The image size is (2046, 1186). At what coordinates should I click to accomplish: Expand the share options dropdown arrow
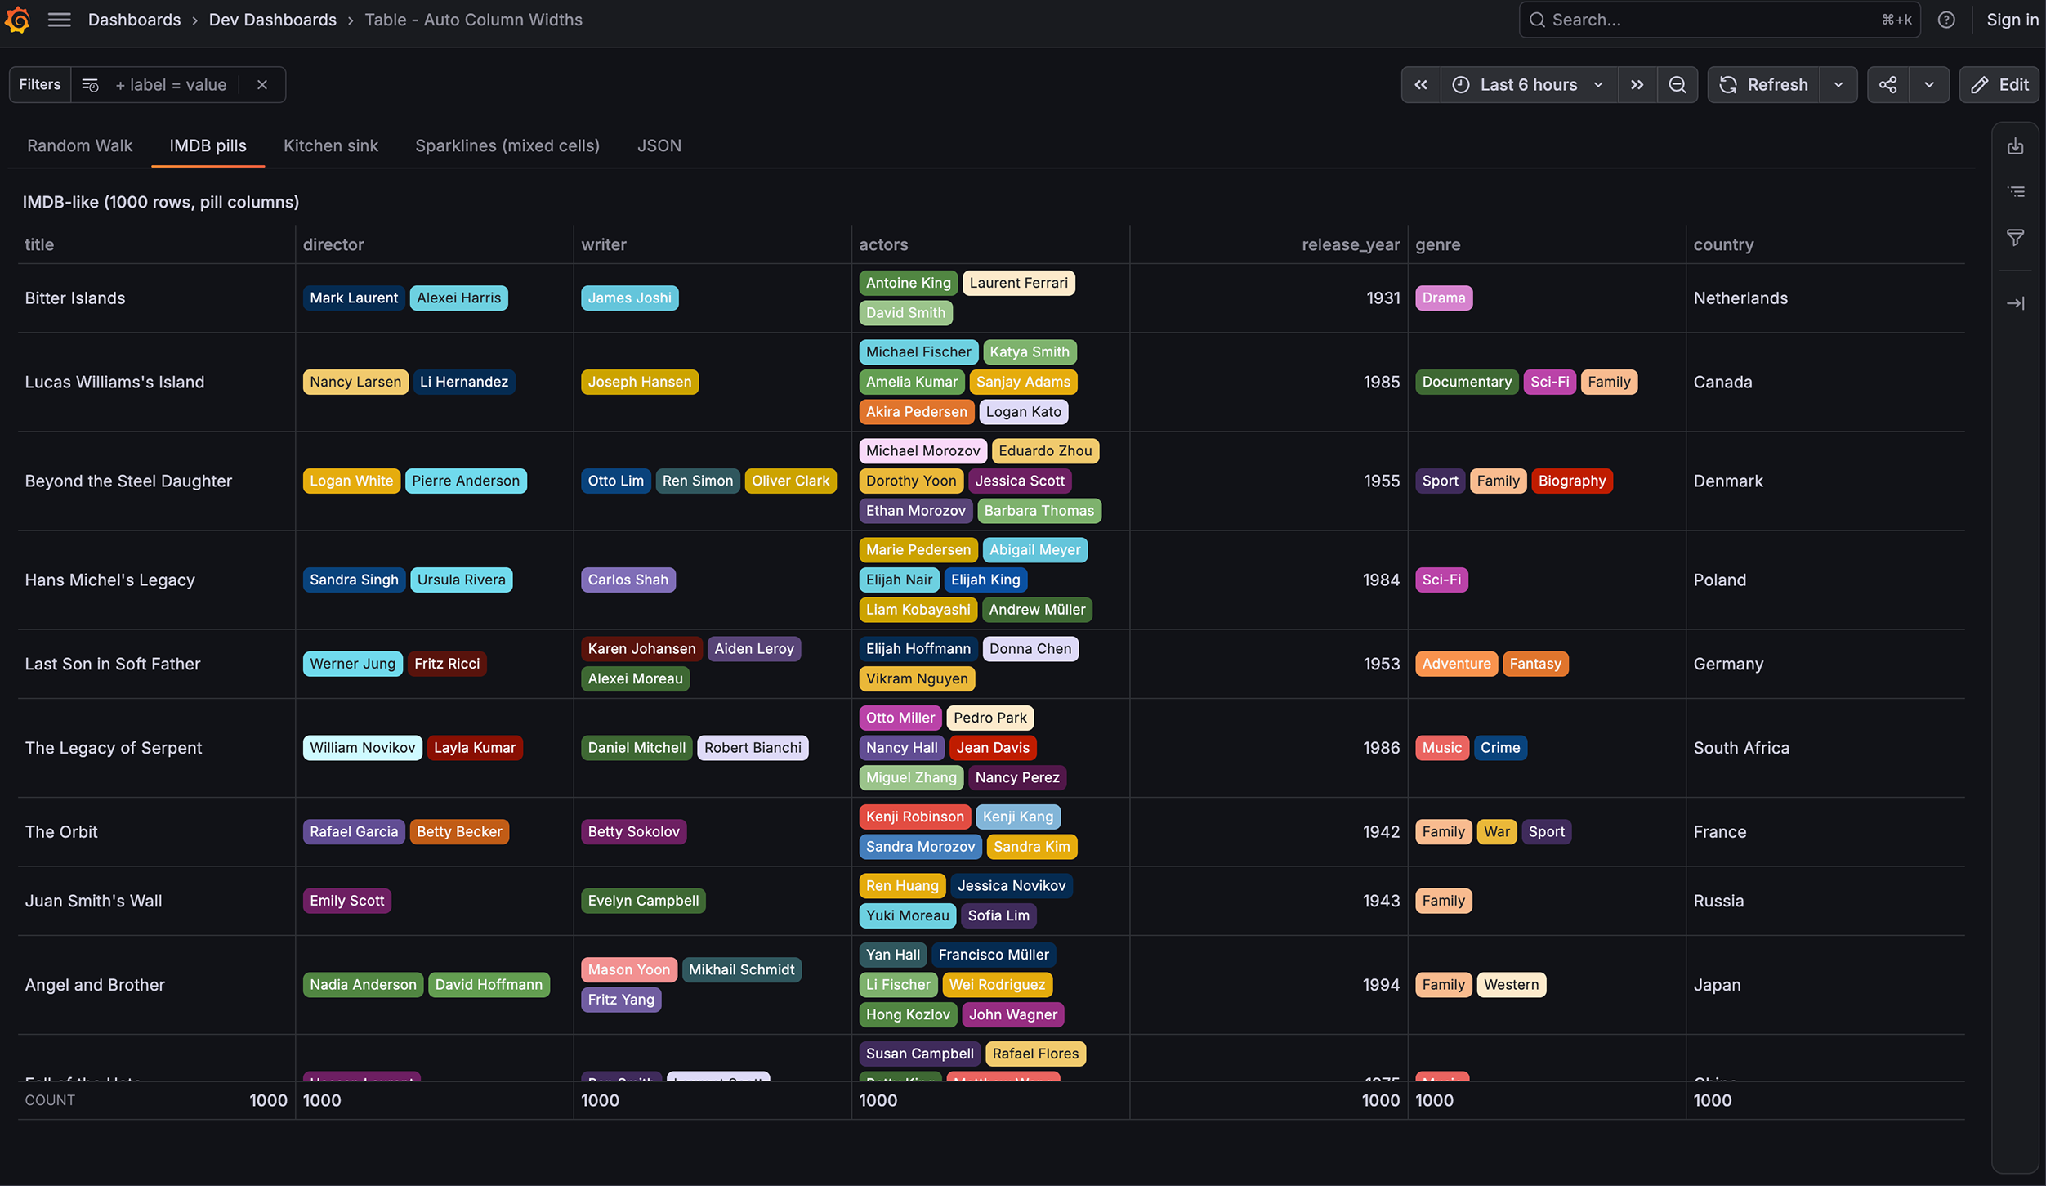(1929, 85)
